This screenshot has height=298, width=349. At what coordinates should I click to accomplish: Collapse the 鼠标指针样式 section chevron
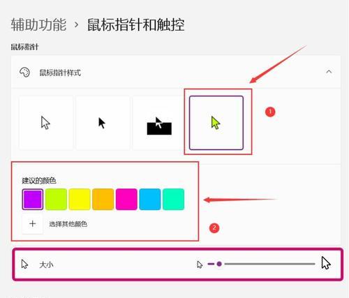tap(329, 72)
